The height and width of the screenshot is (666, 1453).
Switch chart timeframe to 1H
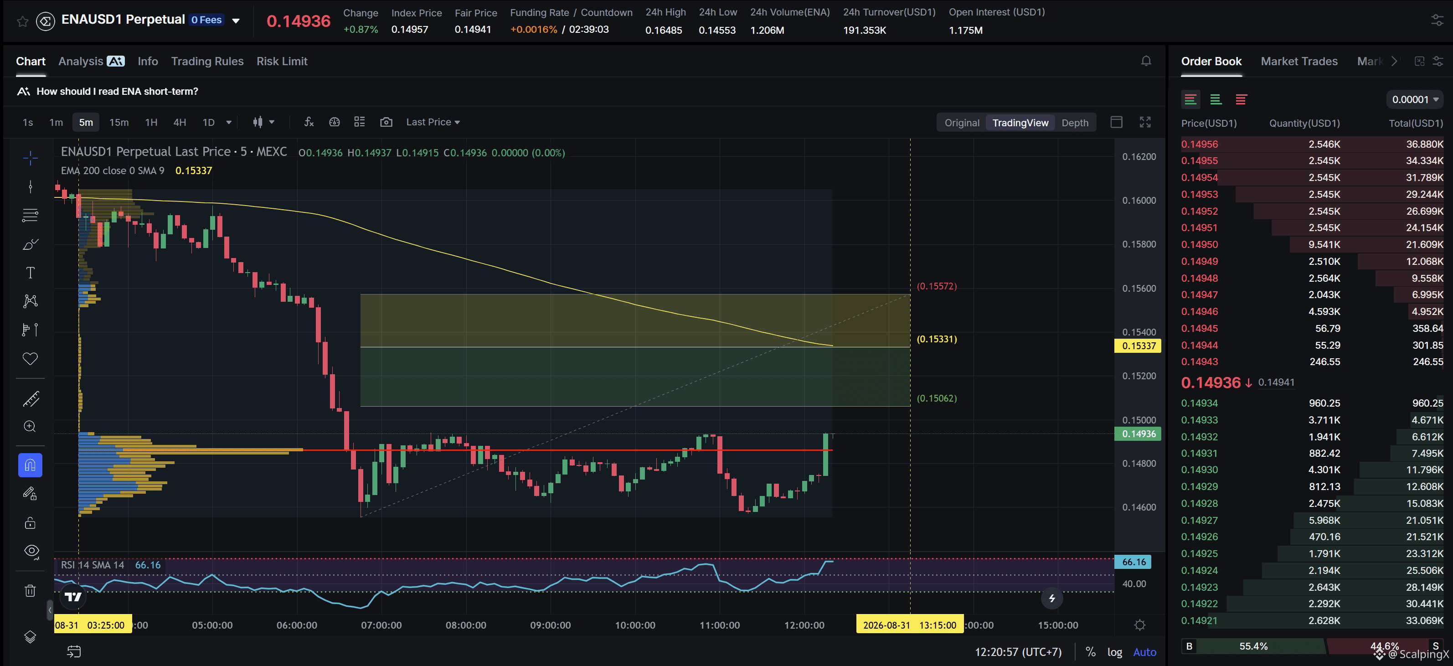(151, 122)
